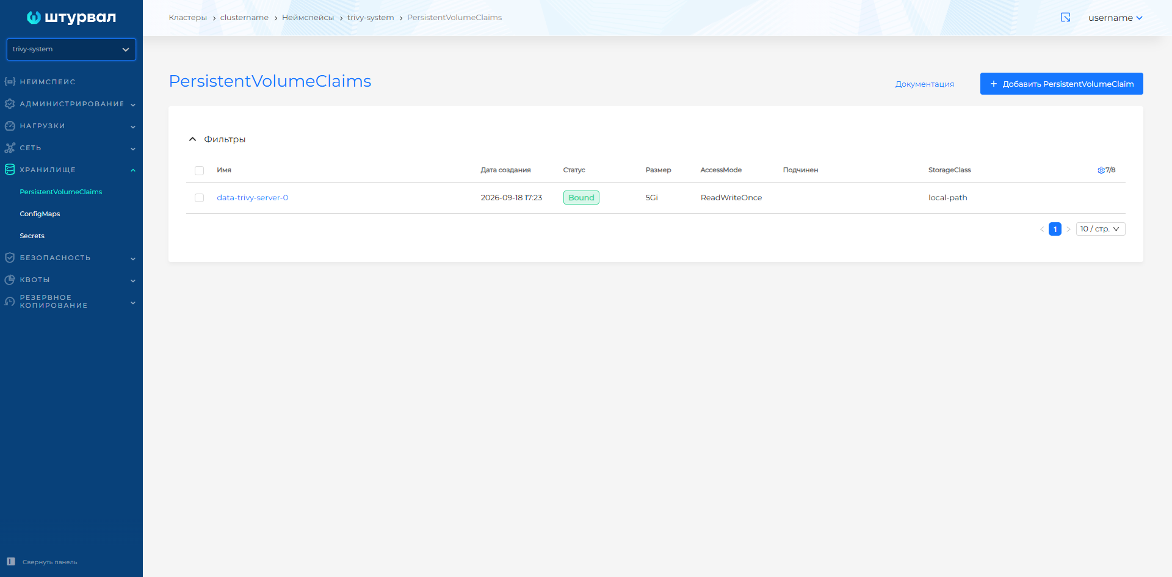This screenshot has width=1172, height=577.
Task: Open the external window icon near username
Action: [x=1066, y=18]
